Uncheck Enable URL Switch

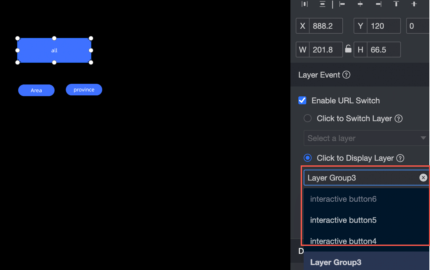pyautogui.click(x=302, y=100)
